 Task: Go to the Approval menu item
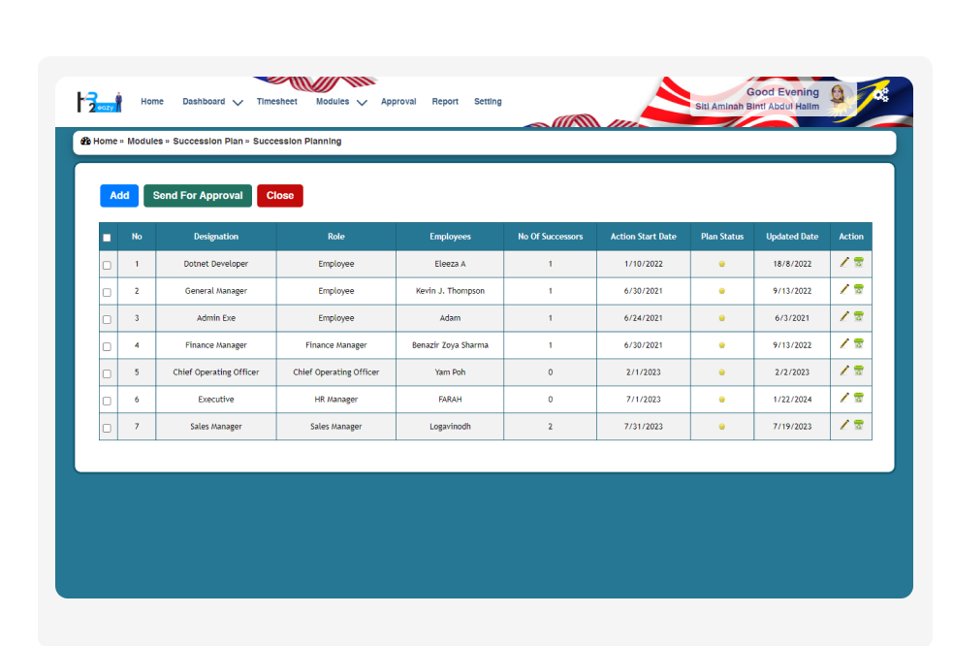398,102
